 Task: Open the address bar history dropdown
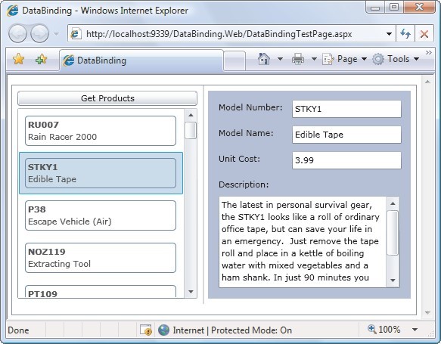[389, 34]
